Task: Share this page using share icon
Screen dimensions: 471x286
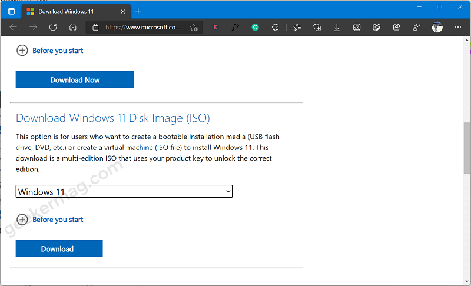Action: (x=396, y=27)
